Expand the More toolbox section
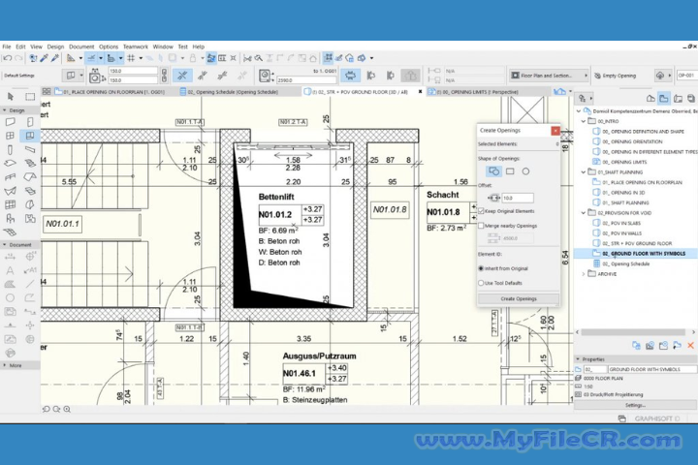 tap(5, 365)
